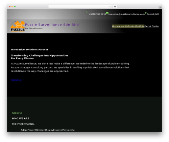Open the Puzzle Surveillance Sdn Bhd title link
This screenshot has height=142, width=169.
click(x=52, y=25)
